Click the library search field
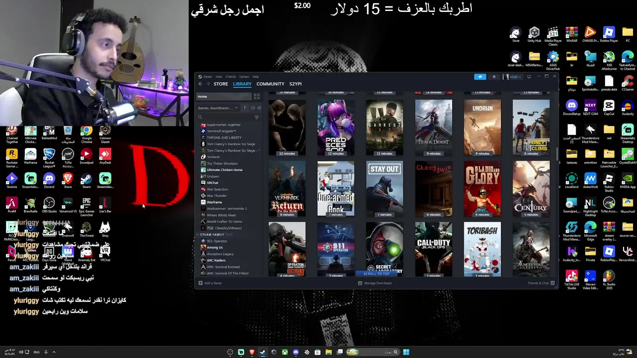 (x=225, y=117)
